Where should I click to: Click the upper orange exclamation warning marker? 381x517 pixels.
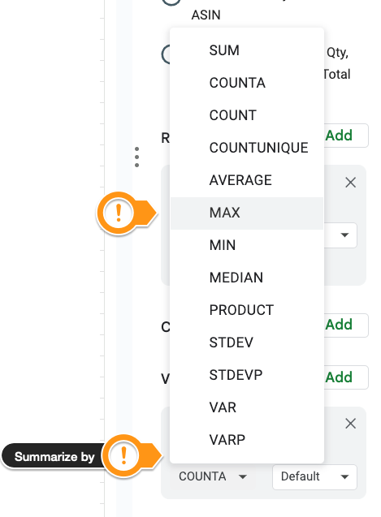click(x=118, y=213)
